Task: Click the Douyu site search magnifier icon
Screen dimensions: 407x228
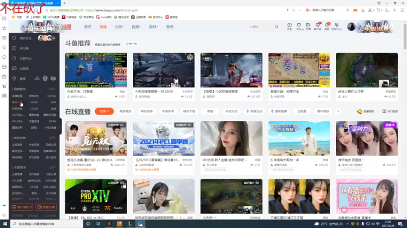Action: 276,27
